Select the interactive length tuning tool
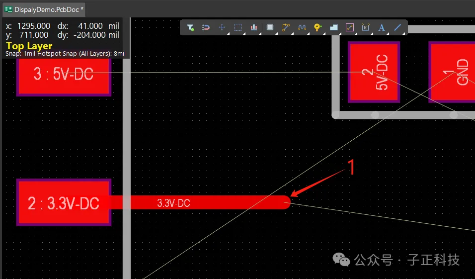Screen dimensions: 475x279 302,27
